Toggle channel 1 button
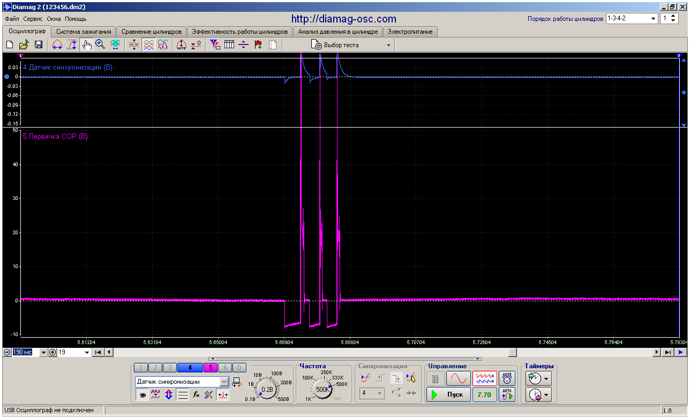 click(x=140, y=368)
